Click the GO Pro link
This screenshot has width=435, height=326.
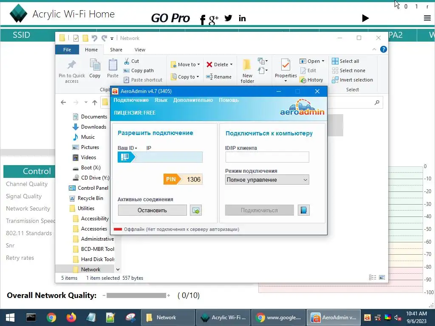click(170, 18)
